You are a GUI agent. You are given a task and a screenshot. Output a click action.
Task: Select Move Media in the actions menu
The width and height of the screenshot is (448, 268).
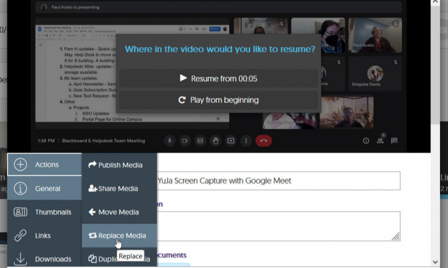119,212
